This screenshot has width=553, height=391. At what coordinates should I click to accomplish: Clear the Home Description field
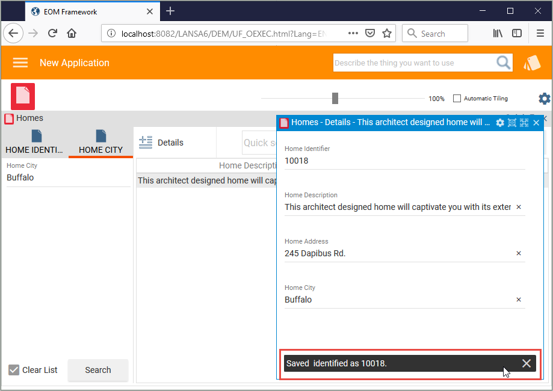(519, 207)
